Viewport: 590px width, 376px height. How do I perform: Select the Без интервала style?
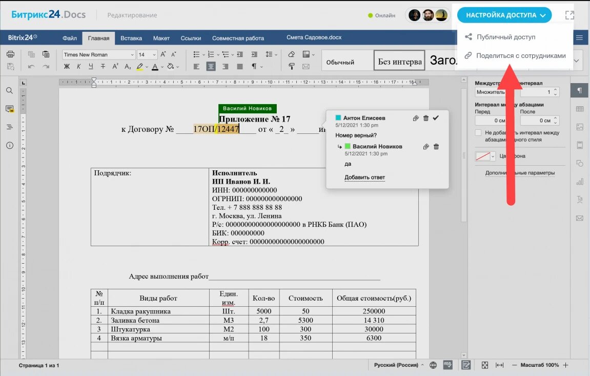399,61
